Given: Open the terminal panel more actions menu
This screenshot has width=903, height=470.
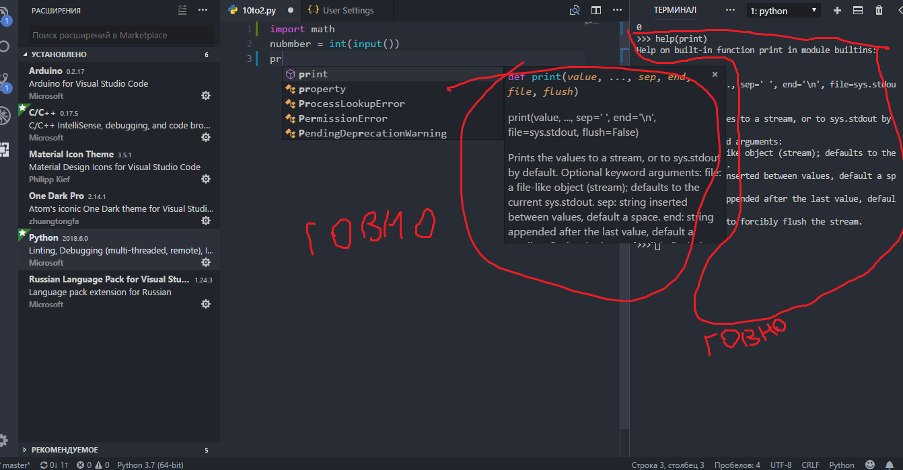Looking at the screenshot, I should coord(730,10).
